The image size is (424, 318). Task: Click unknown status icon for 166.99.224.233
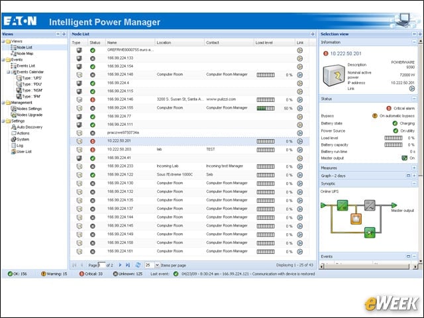click(x=93, y=166)
